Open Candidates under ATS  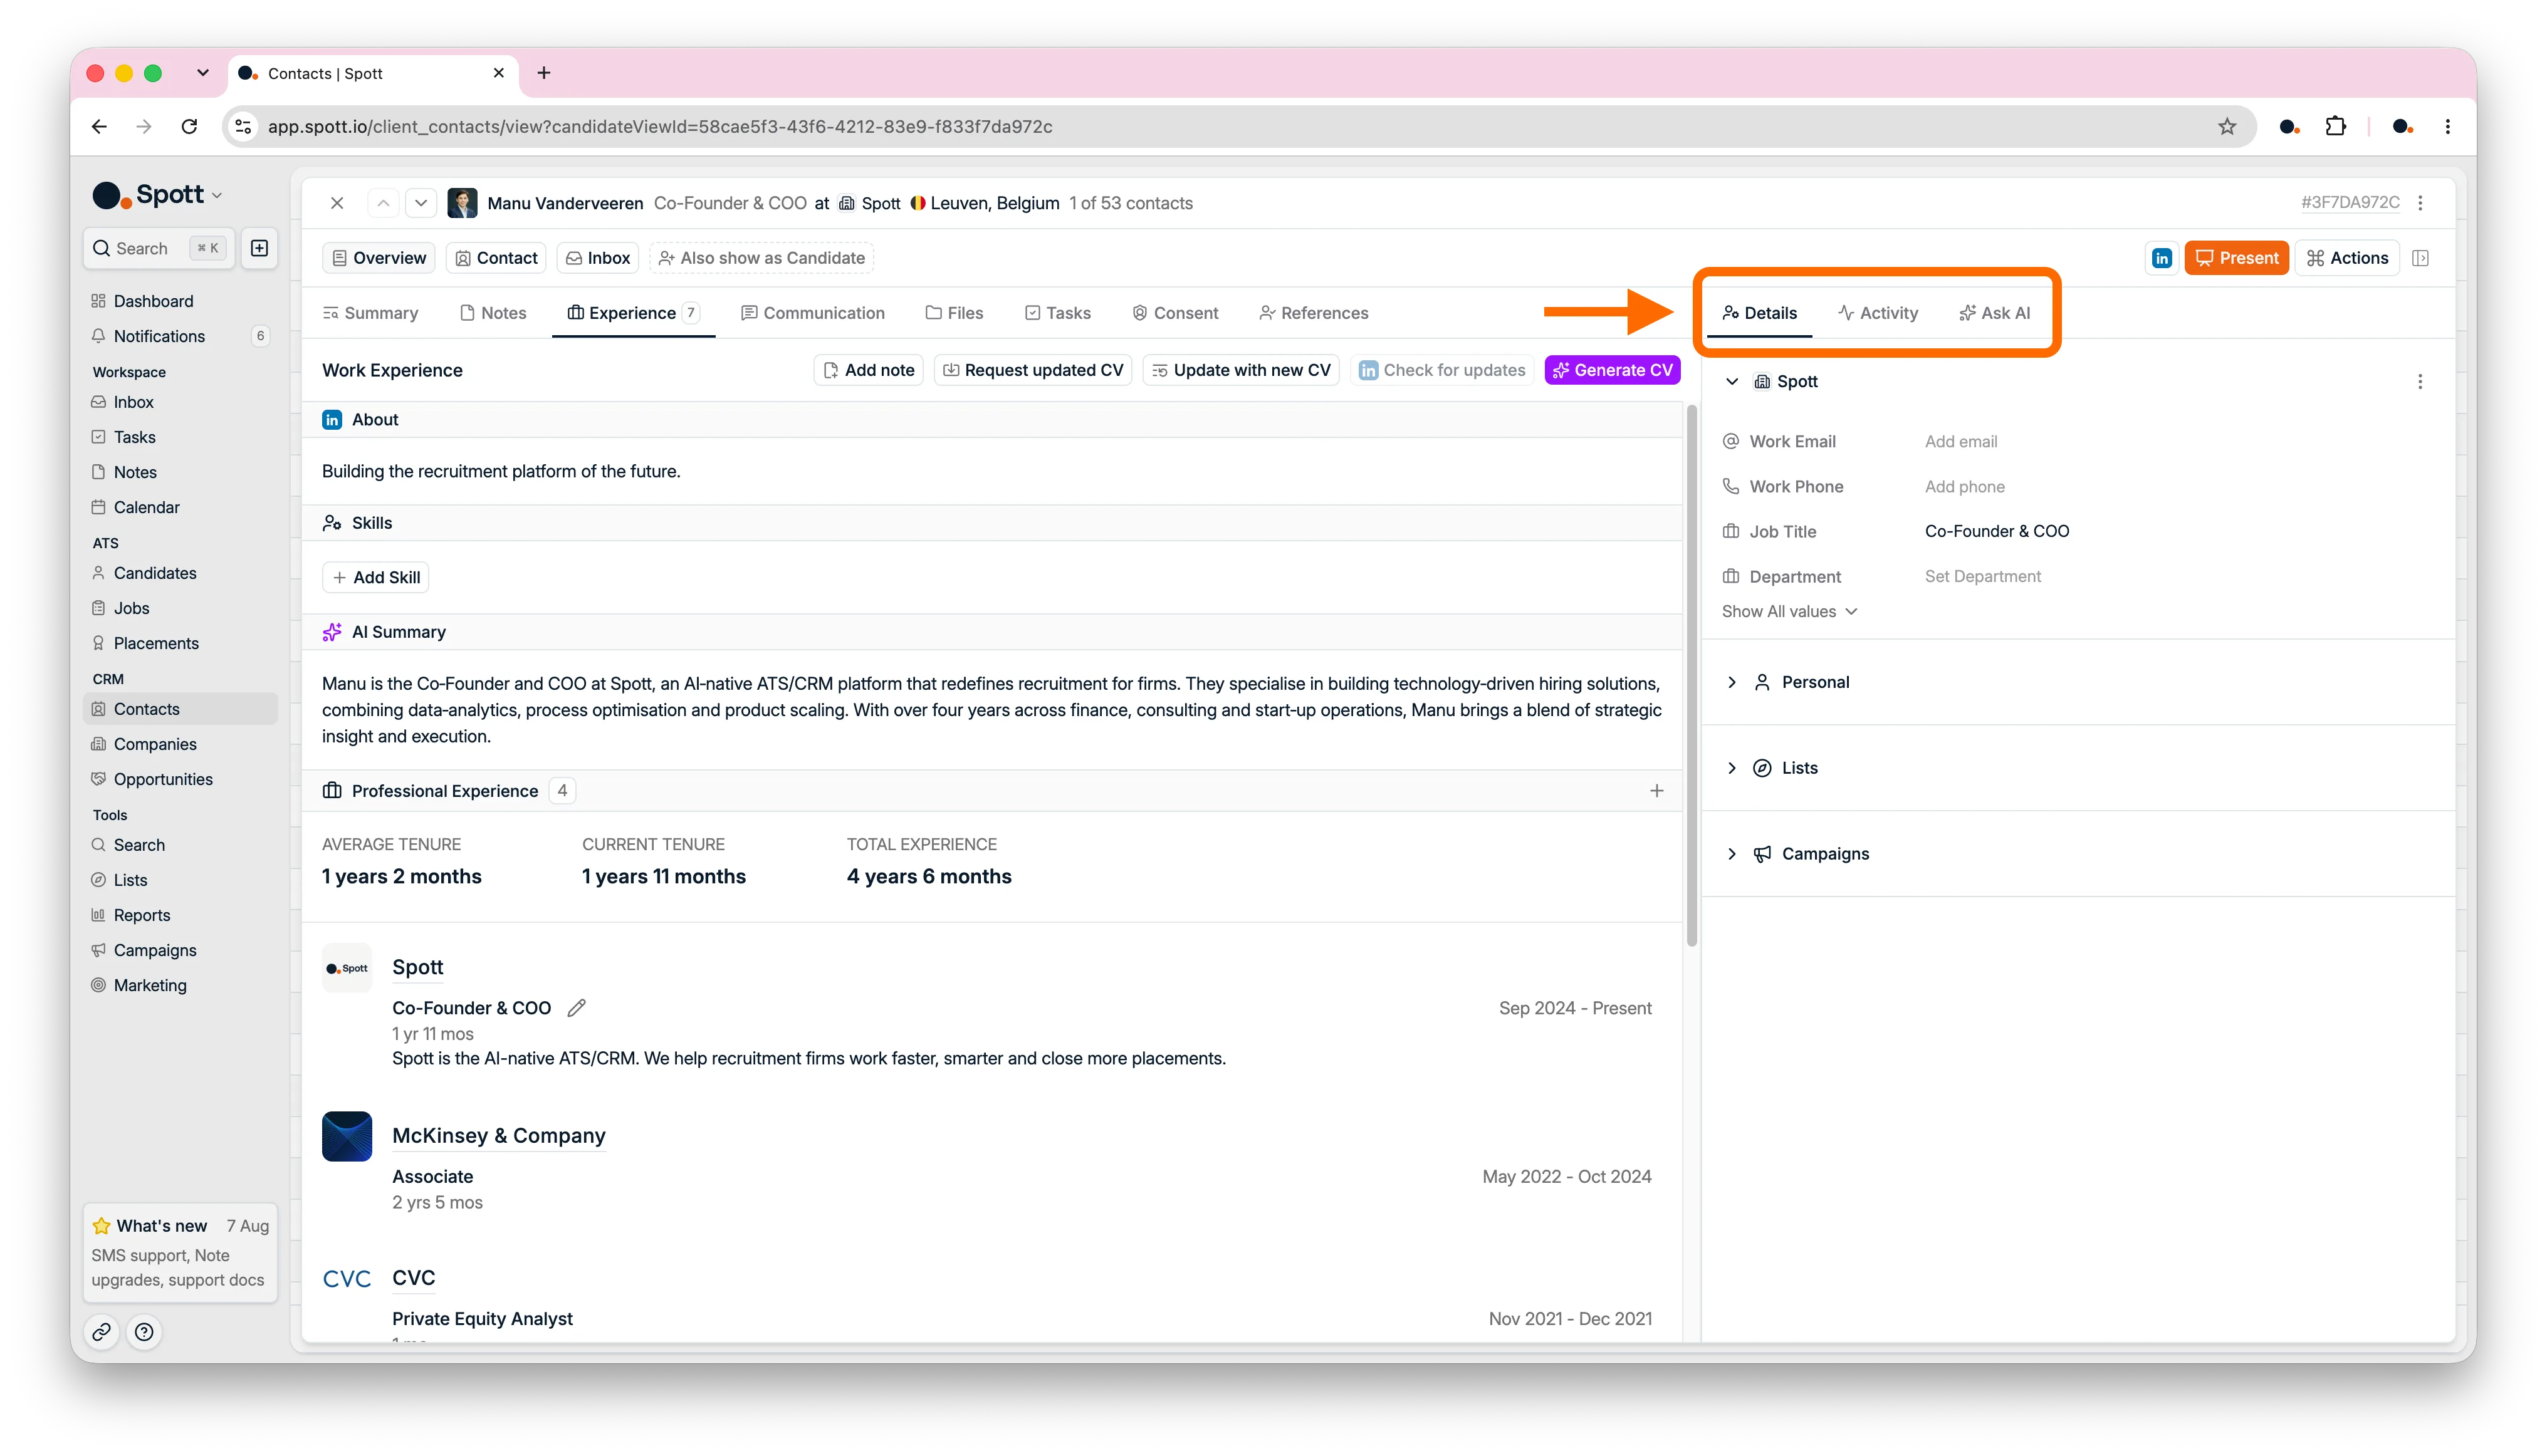[180, 573]
